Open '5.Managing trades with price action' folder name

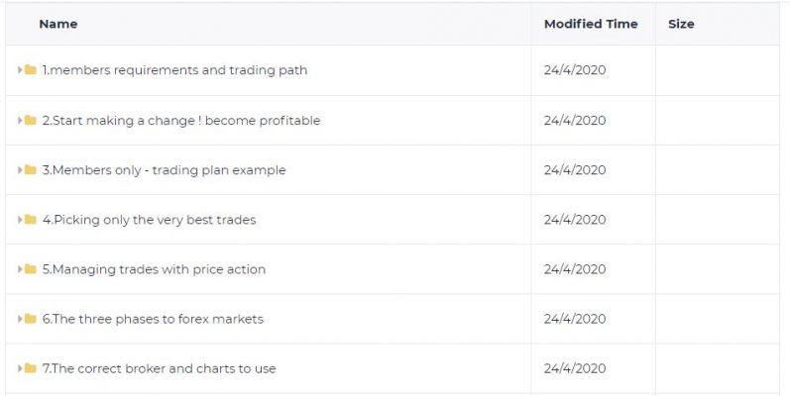pos(154,269)
